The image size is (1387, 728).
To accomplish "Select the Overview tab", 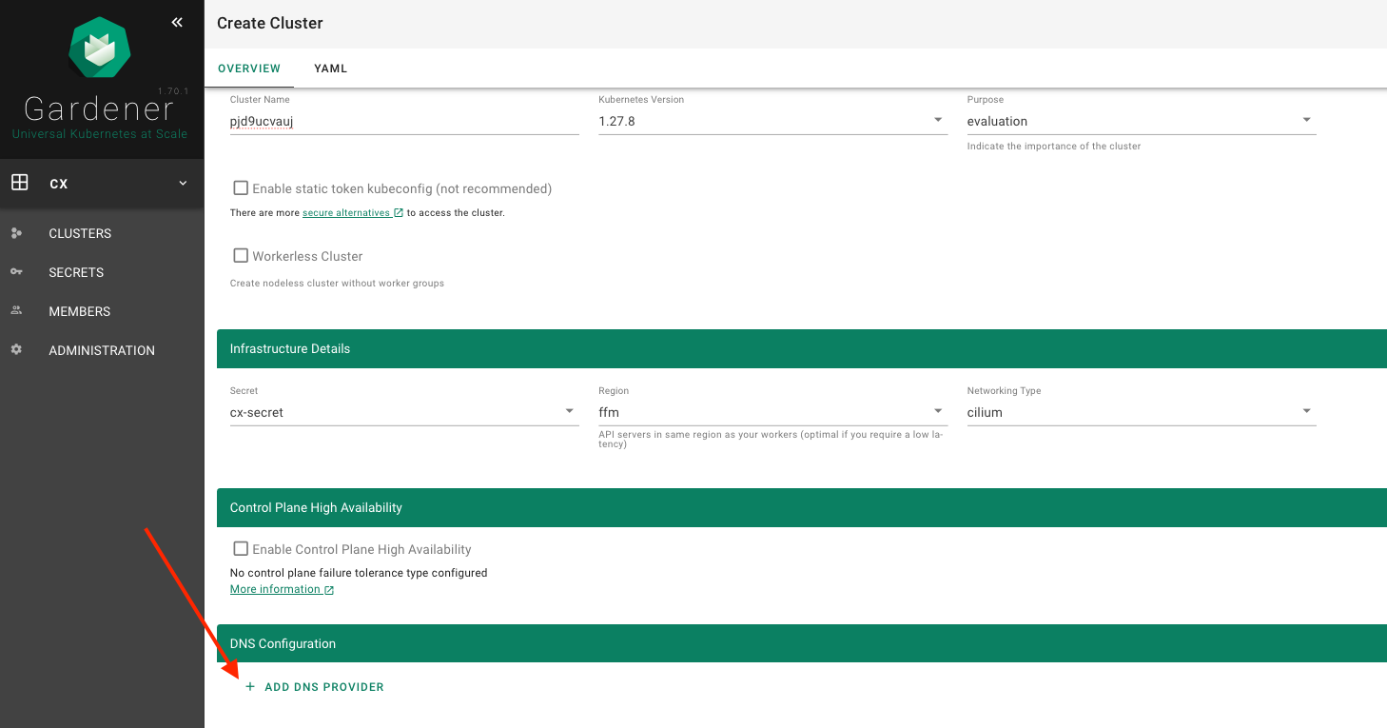I will coord(249,69).
